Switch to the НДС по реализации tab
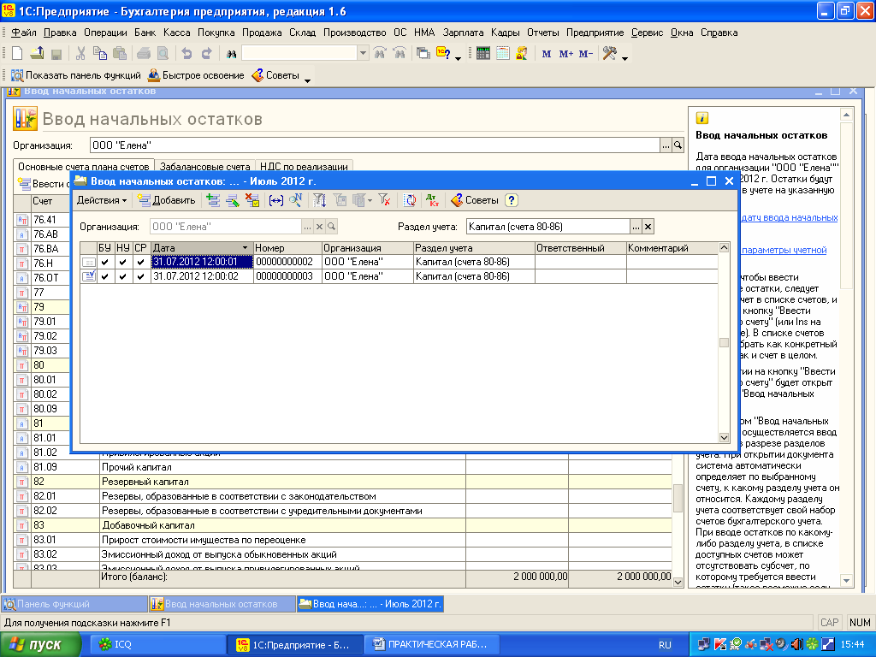This screenshot has height=657, width=876. click(304, 167)
